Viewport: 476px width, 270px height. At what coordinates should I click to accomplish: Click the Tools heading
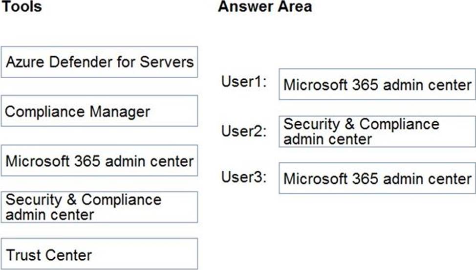pos(22,7)
